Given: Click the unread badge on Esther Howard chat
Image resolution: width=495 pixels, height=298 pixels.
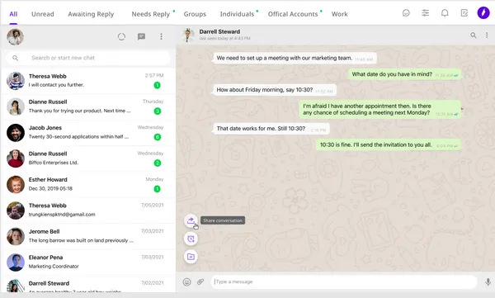Looking at the screenshot, I should pyautogui.click(x=158, y=189).
